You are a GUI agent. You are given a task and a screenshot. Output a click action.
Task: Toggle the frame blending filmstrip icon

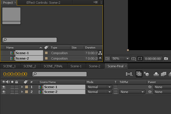(x=164, y=74)
